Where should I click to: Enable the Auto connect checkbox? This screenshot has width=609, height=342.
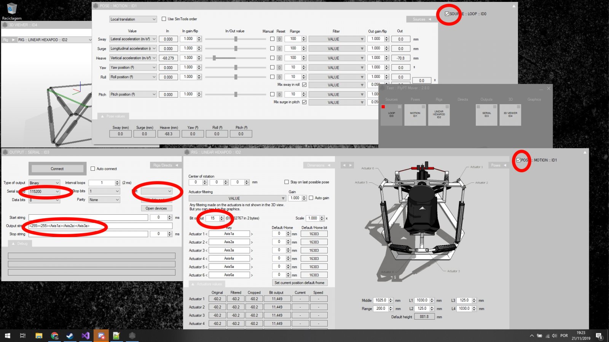point(93,169)
